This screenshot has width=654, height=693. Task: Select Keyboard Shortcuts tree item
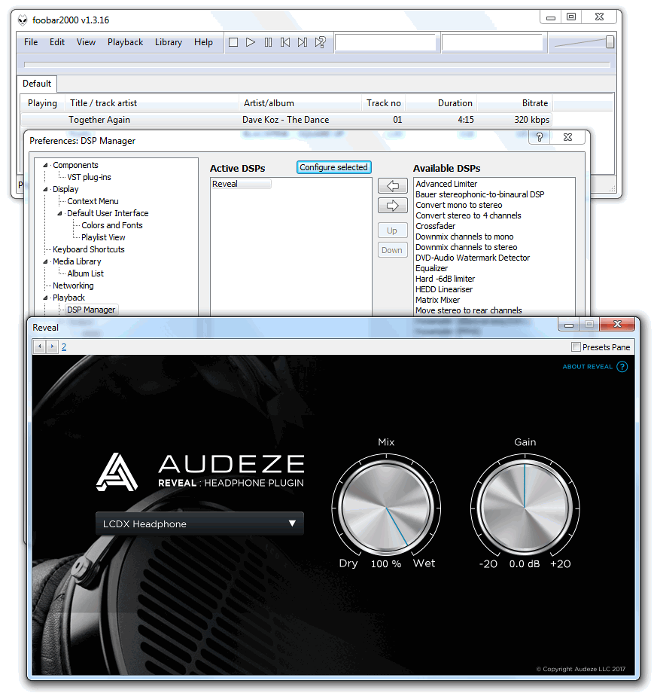click(x=89, y=250)
